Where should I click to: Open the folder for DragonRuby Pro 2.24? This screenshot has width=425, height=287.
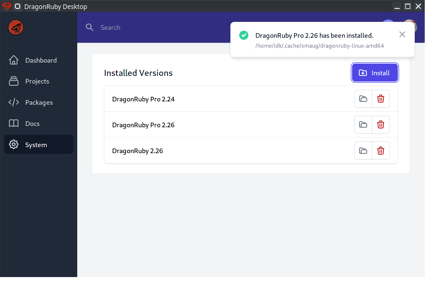point(363,98)
